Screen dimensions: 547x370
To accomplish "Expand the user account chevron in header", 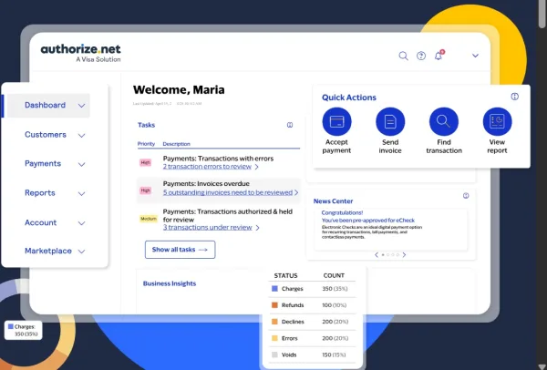I will pyautogui.click(x=475, y=56).
